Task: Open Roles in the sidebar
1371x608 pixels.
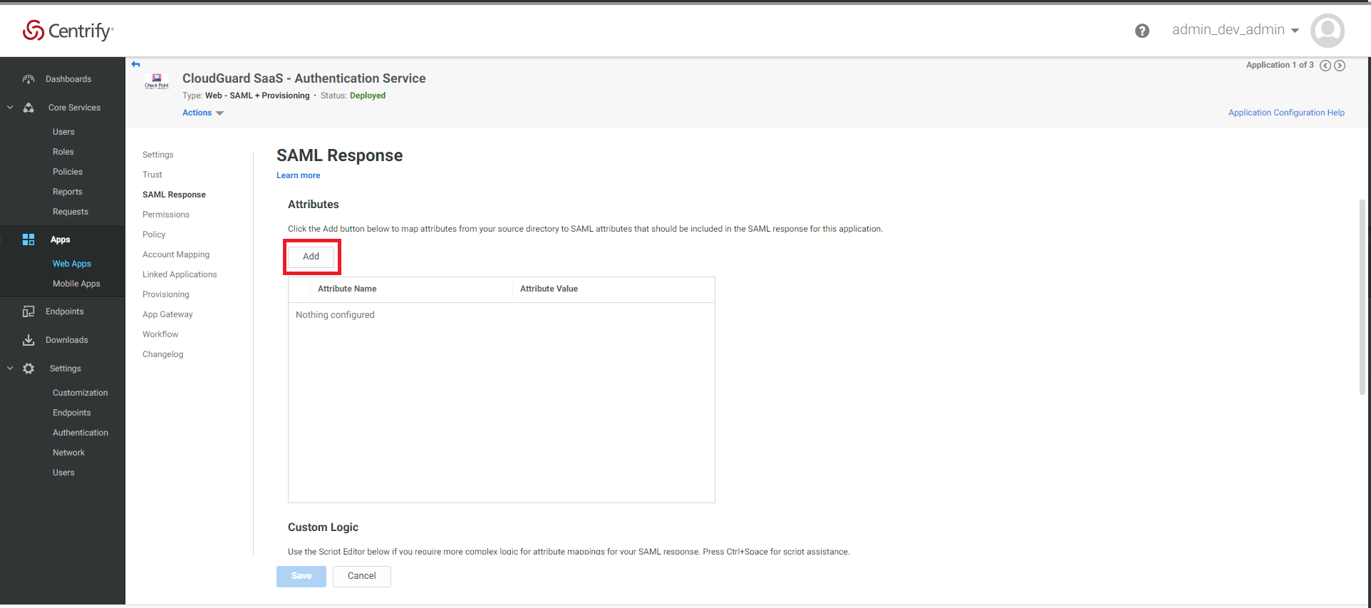Action: pos(63,152)
